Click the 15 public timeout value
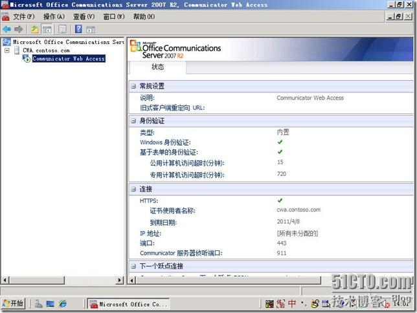The width and height of the screenshot is (417, 313). tap(280, 162)
